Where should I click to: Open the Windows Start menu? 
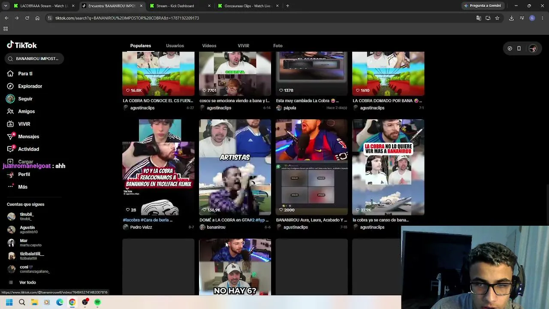[9, 302]
